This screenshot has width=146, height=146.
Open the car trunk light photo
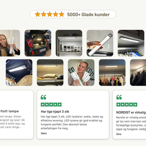[38, 43]
